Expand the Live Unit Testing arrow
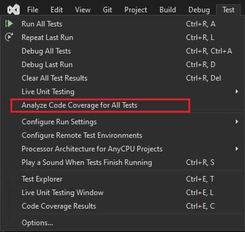 [x=237, y=92]
